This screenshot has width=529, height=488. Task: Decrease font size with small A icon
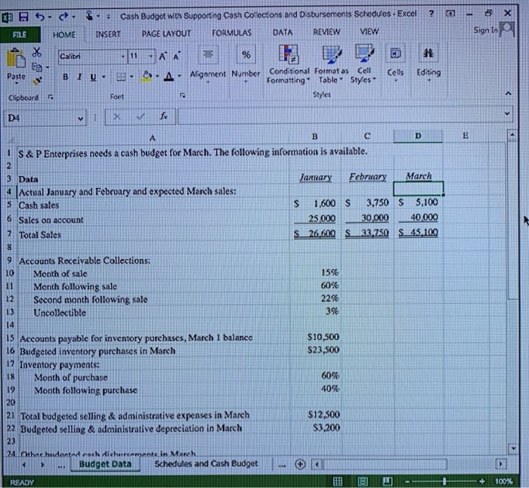[x=177, y=57]
